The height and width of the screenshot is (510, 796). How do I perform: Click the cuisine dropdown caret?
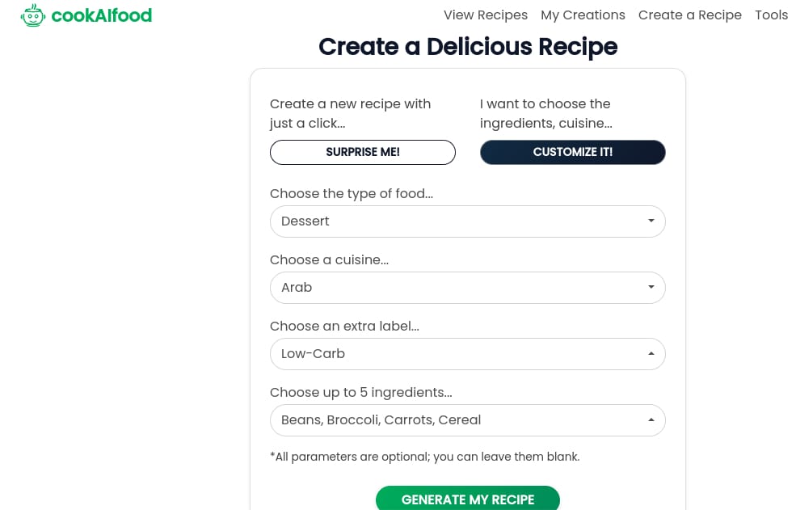coord(651,287)
